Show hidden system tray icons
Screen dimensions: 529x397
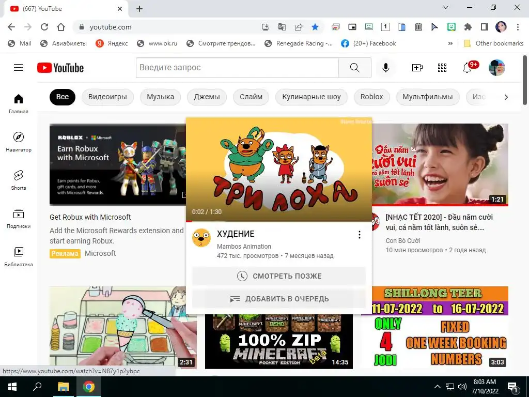coord(437,387)
